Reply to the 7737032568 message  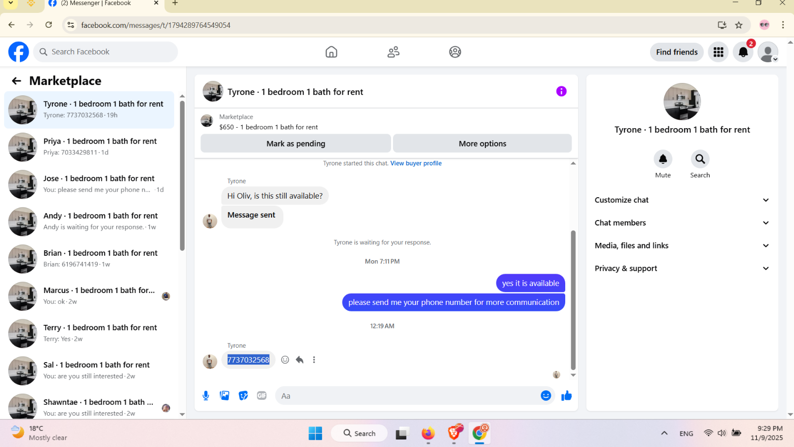300,360
